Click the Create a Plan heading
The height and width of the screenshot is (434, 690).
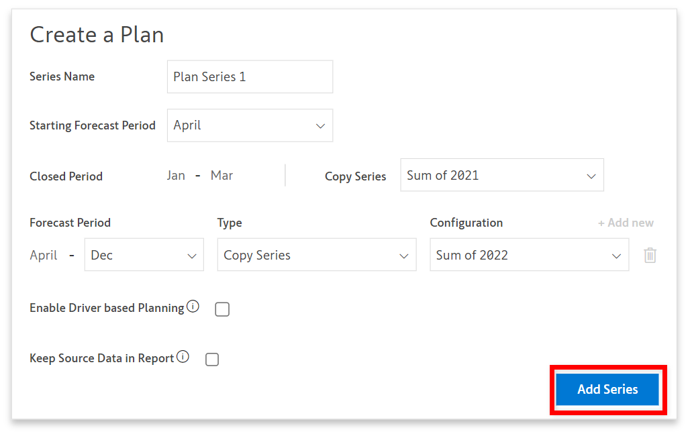tap(97, 35)
